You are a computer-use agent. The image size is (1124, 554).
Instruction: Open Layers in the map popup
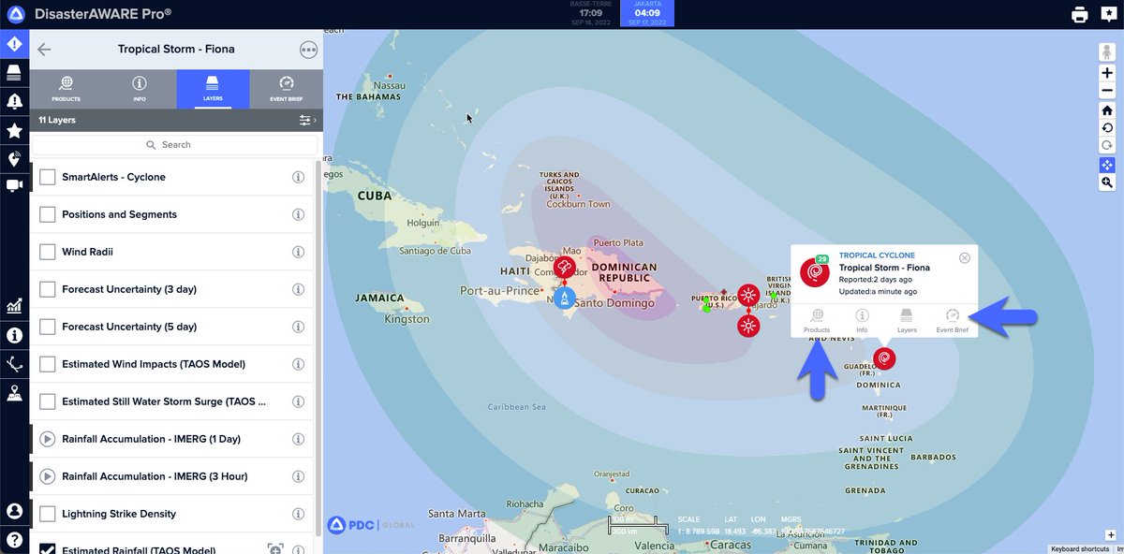(907, 321)
